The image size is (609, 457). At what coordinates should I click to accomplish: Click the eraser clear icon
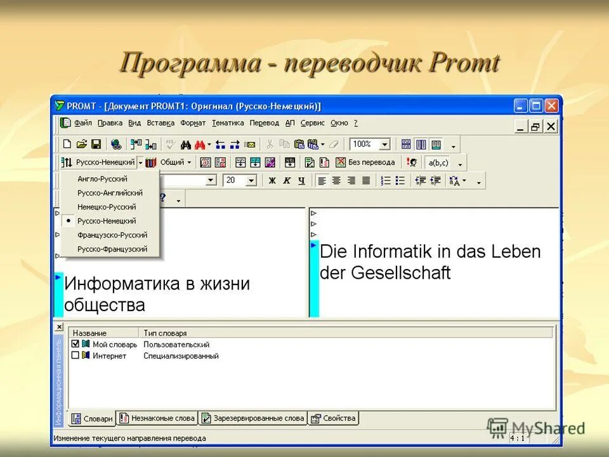334,145
